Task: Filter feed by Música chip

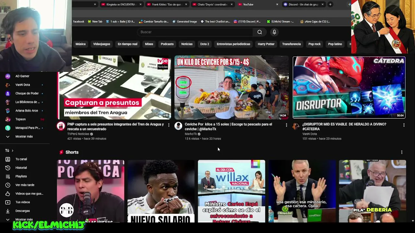Action: [81, 44]
